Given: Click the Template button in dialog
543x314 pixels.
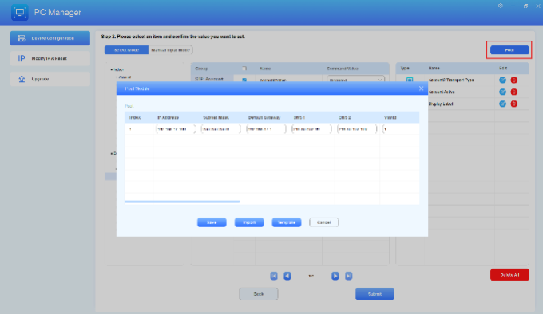Looking at the screenshot, I should [x=287, y=222].
